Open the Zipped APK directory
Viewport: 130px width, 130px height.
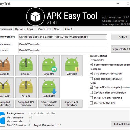[x=72, y=104]
